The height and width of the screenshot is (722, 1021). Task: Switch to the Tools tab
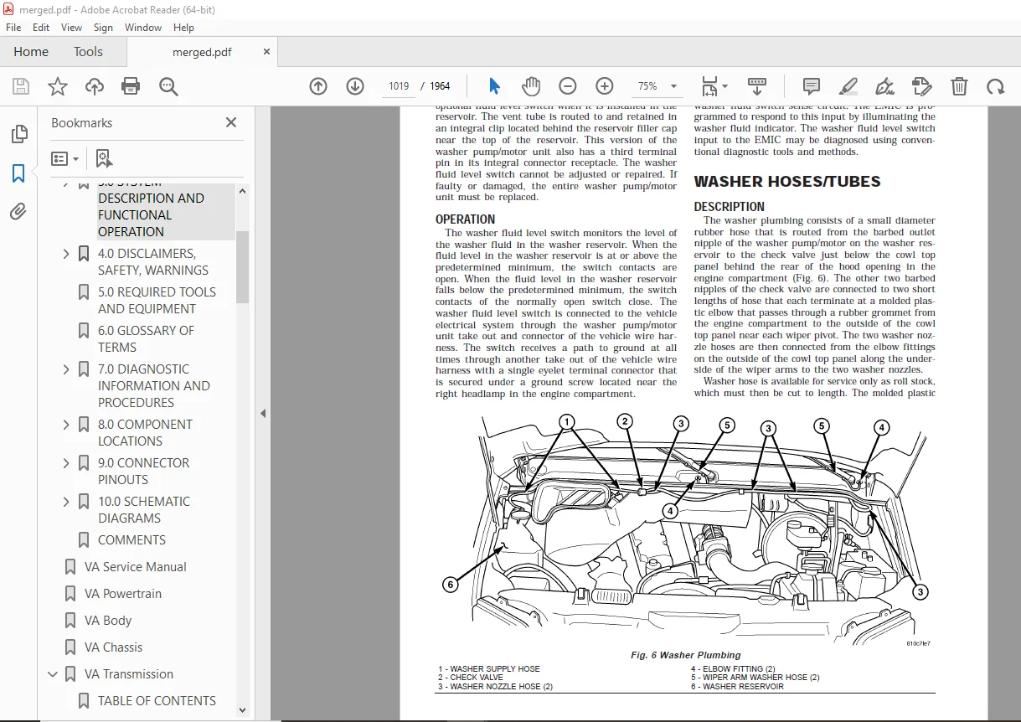(x=88, y=52)
